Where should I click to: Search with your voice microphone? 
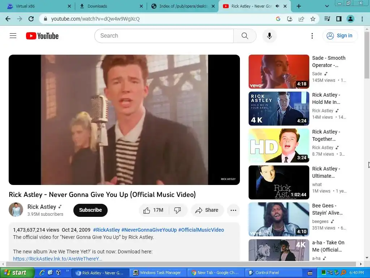tap(270, 36)
